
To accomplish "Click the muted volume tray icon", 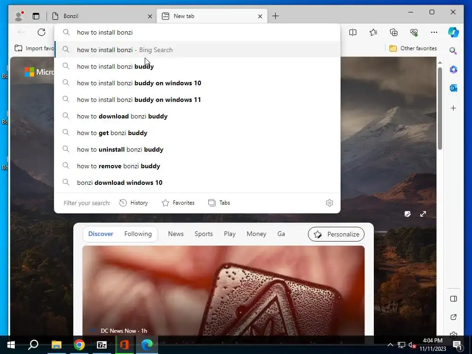I will (x=412, y=345).
